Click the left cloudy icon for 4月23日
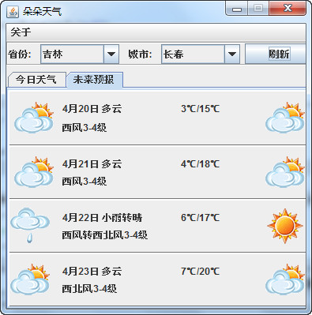Screen dimensions: 312x315 [30, 279]
